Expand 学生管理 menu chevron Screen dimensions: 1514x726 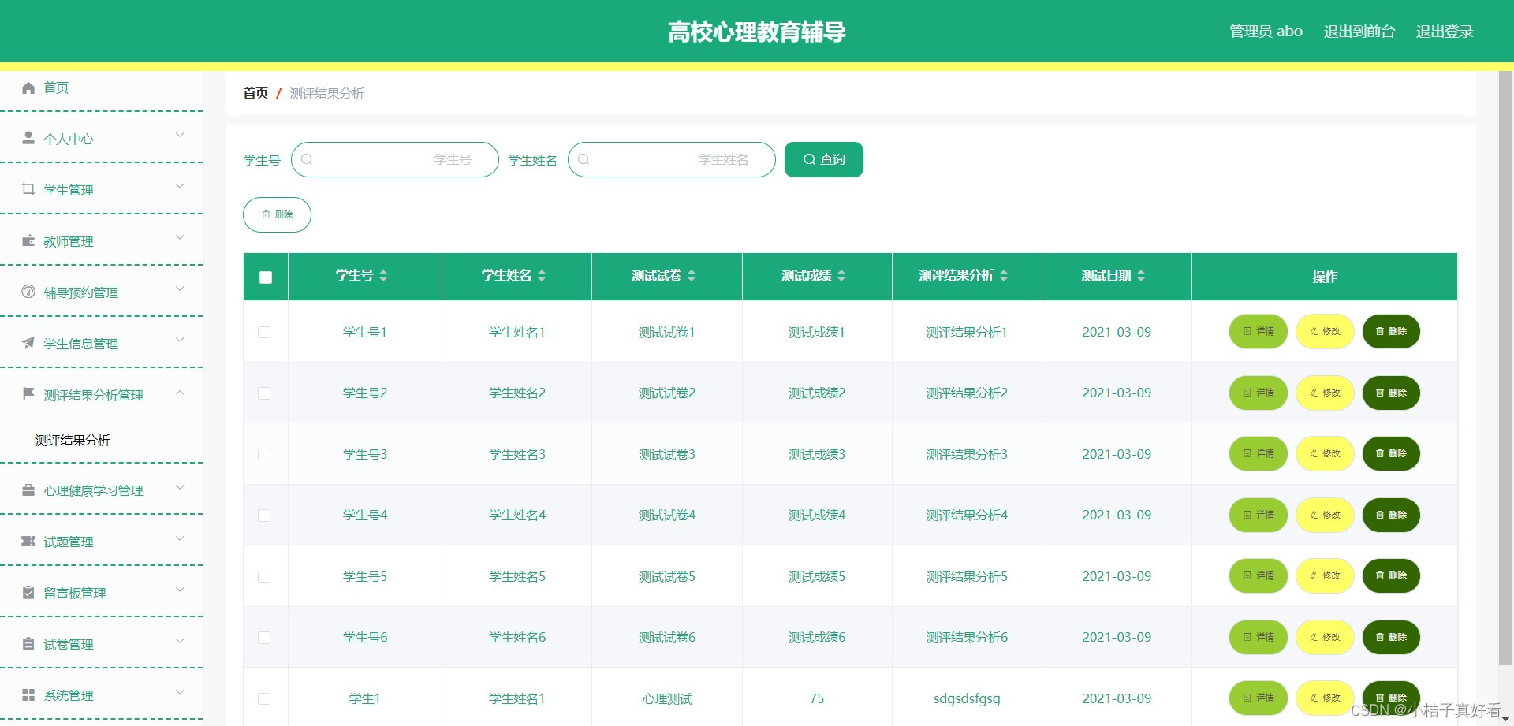180,186
